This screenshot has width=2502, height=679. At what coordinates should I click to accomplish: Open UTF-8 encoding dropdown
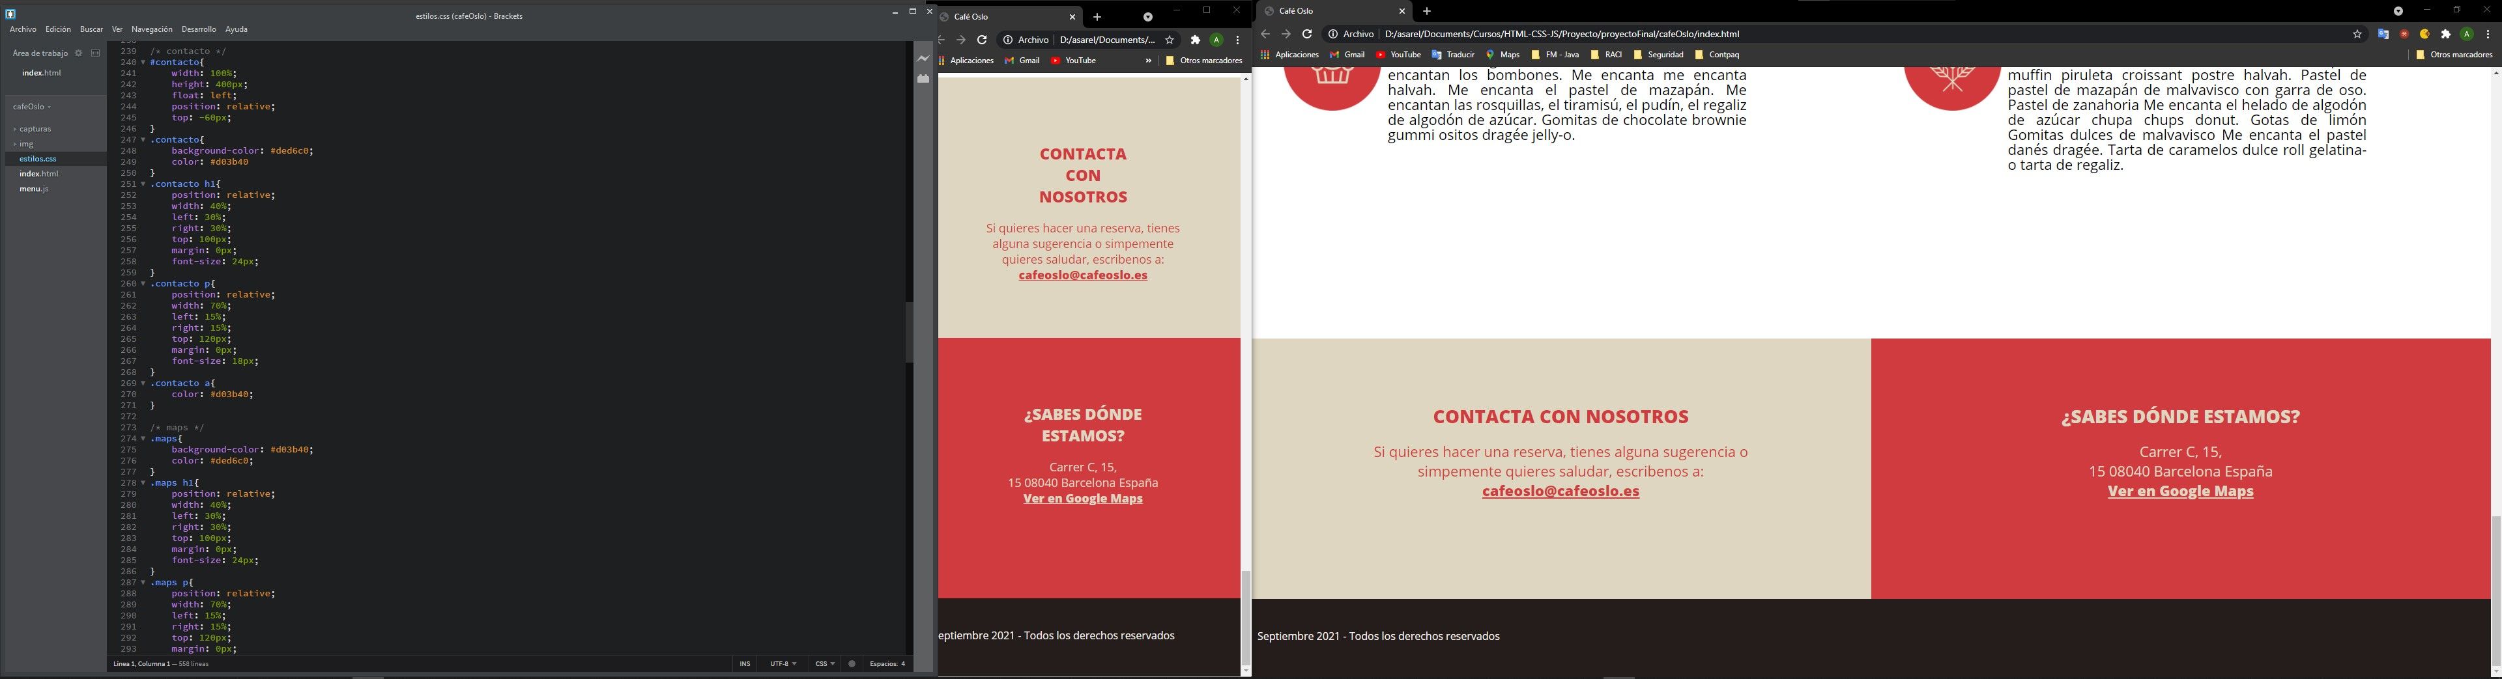pos(783,665)
